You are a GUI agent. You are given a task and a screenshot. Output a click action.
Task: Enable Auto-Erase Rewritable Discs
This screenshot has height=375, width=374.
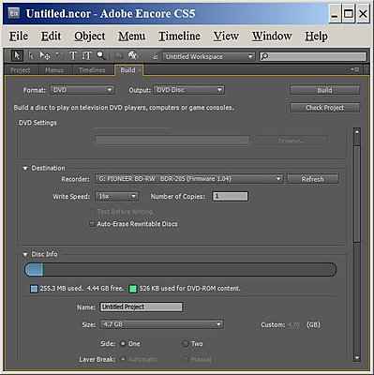click(x=92, y=224)
